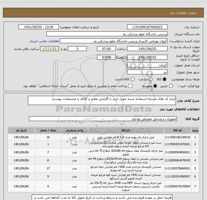Click the تعداد / مقدار column header
This screenshot has width=207, height=200.
click(x=48, y=130)
